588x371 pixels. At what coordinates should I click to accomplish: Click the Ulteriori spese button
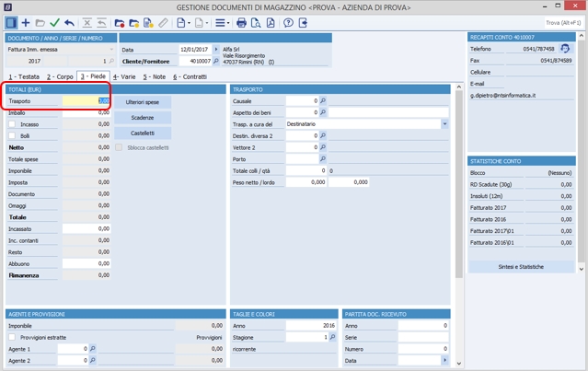(142, 101)
